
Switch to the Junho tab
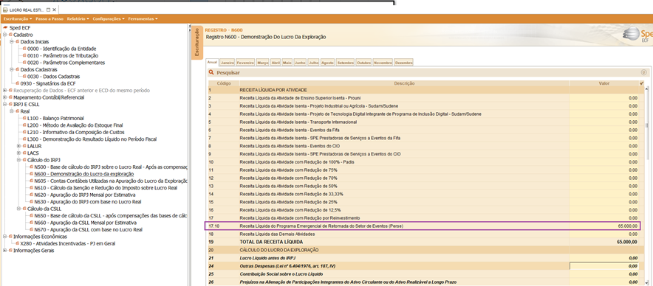click(300, 63)
